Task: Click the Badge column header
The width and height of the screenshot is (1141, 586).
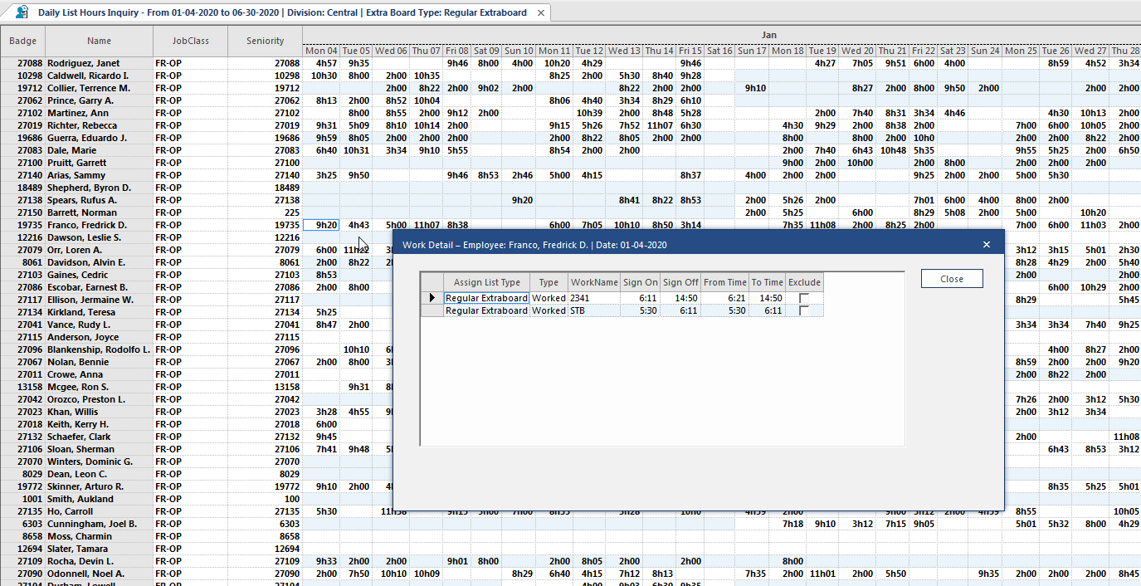Action: [x=22, y=41]
